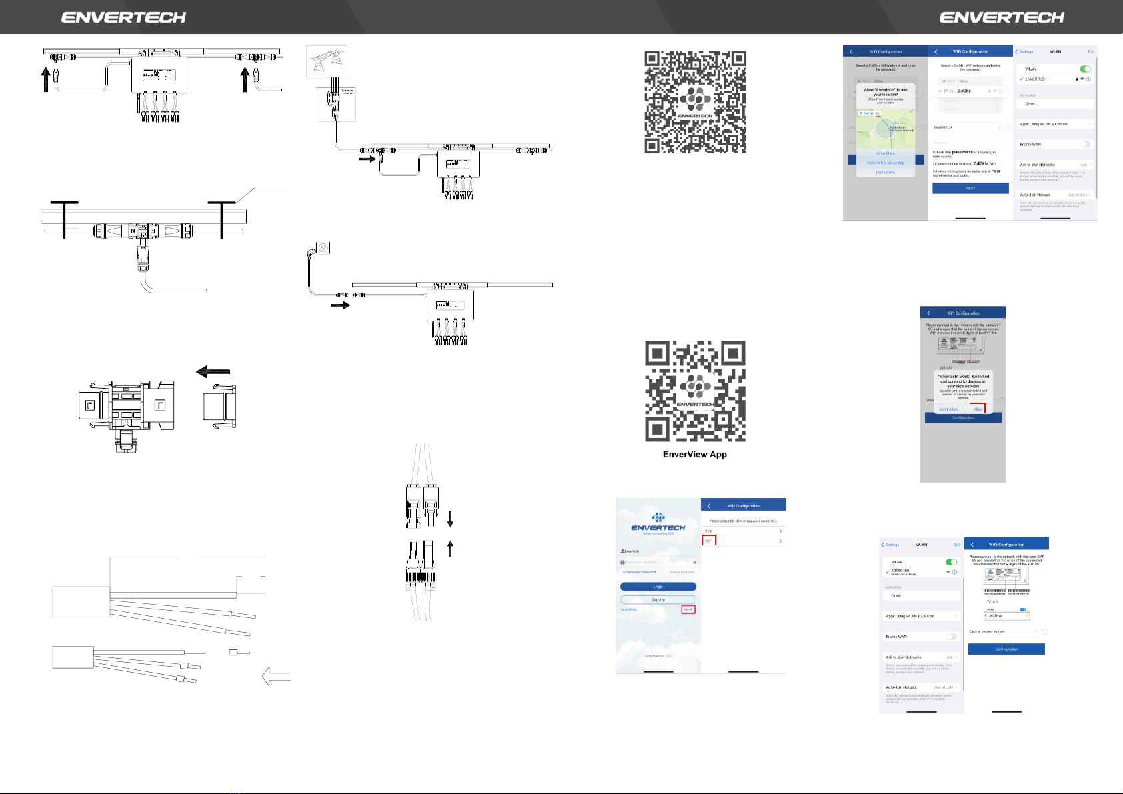This screenshot has width=1123, height=794.
Task: Click info icon beside 30599166 network
Action: pos(954,572)
